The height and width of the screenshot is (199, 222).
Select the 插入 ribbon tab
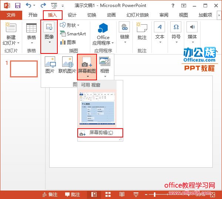click(53, 15)
